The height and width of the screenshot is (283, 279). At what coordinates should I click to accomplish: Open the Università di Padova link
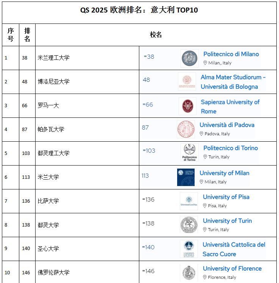(x=227, y=125)
